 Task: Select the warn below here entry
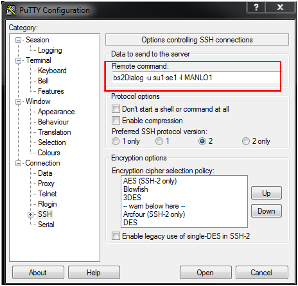154,206
